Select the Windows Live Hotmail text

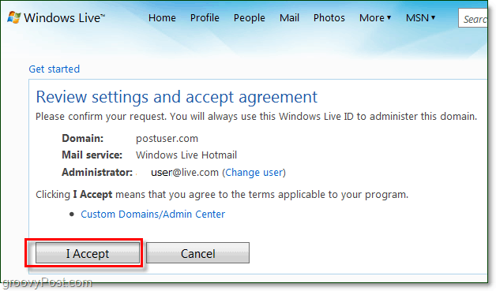point(186,155)
